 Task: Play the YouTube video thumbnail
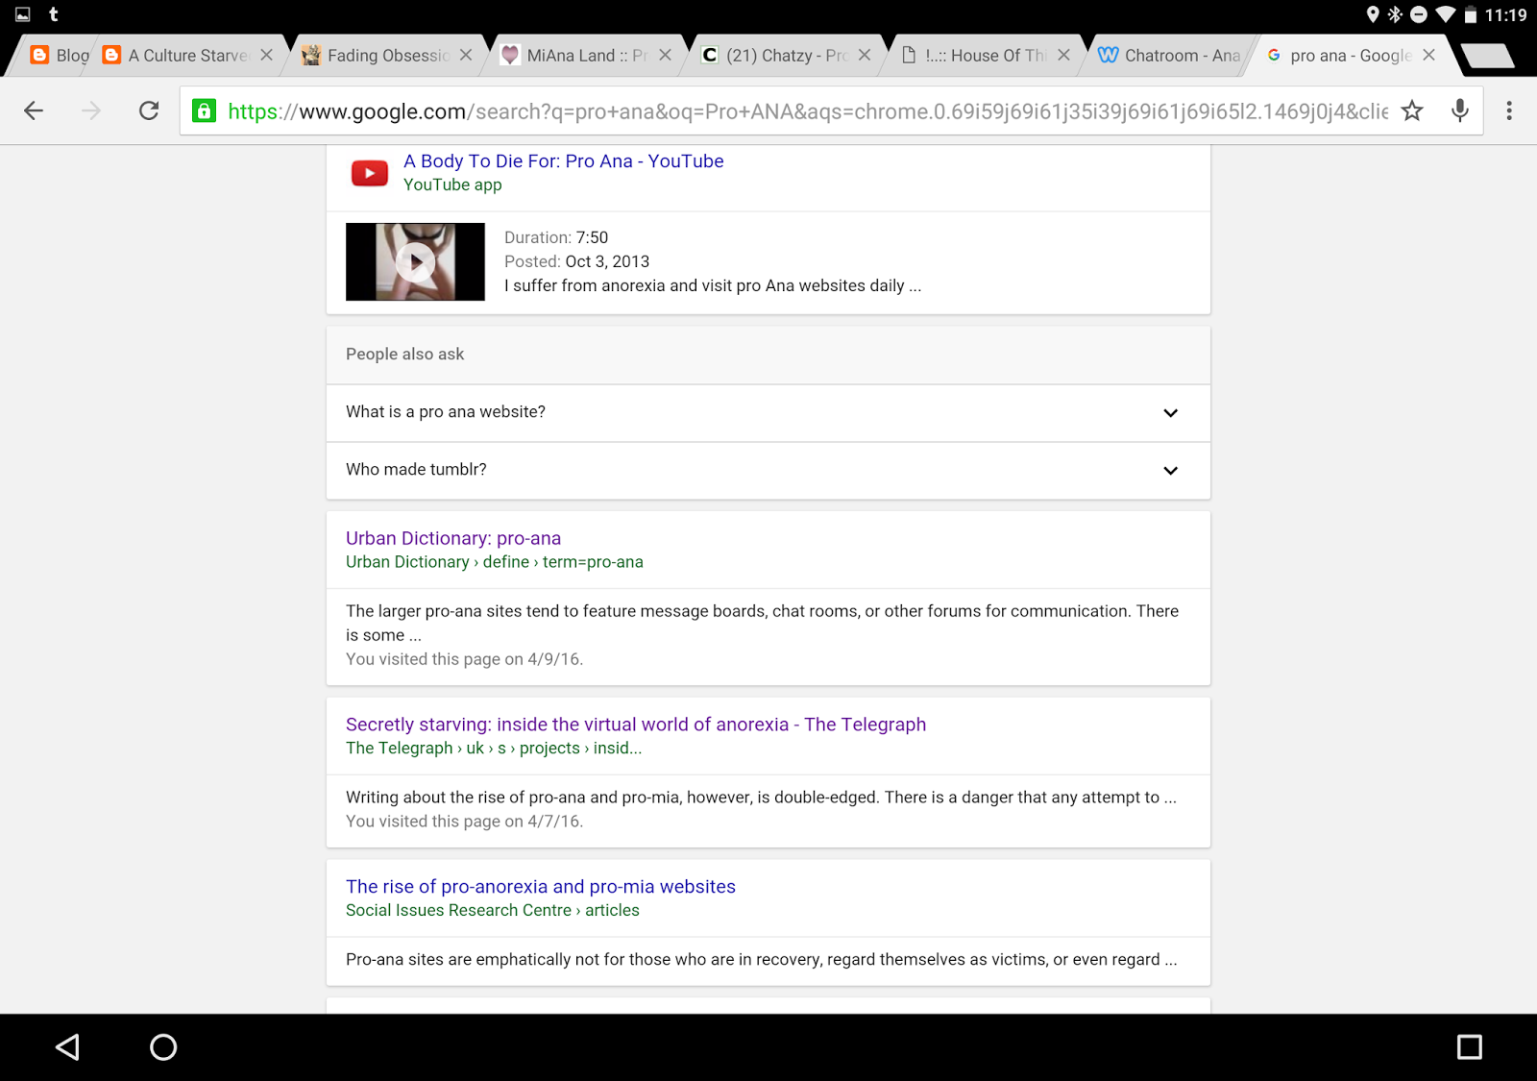click(x=415, y=261)
